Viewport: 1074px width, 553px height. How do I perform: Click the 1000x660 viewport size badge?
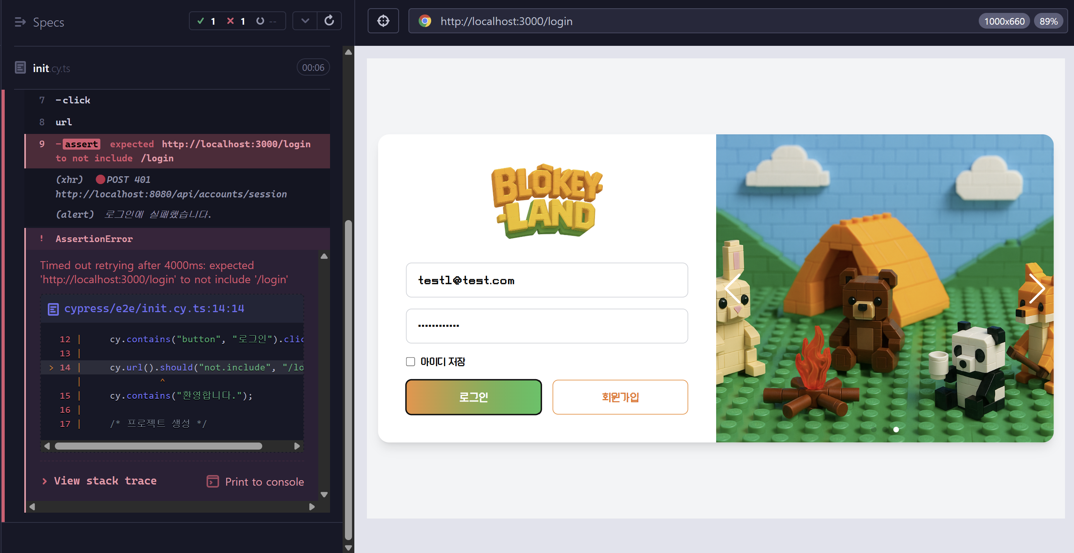click(1004, 21)
